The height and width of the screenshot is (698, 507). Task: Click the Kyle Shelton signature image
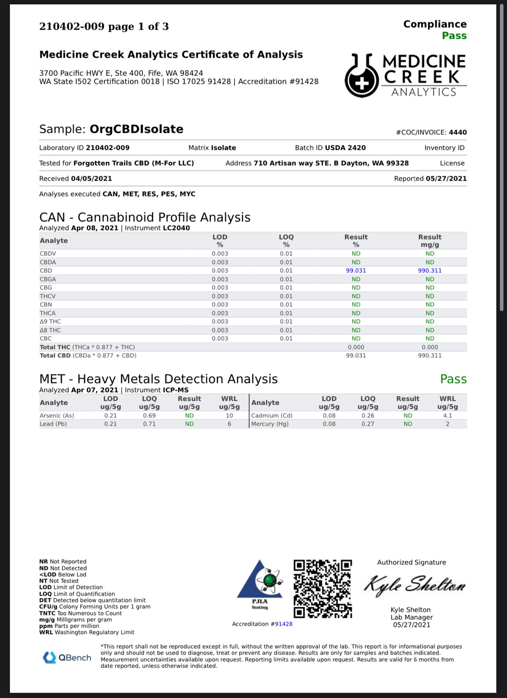[414, 585]
